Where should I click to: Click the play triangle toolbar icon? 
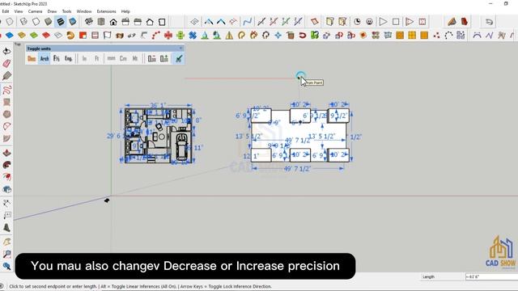coord(383,22)
